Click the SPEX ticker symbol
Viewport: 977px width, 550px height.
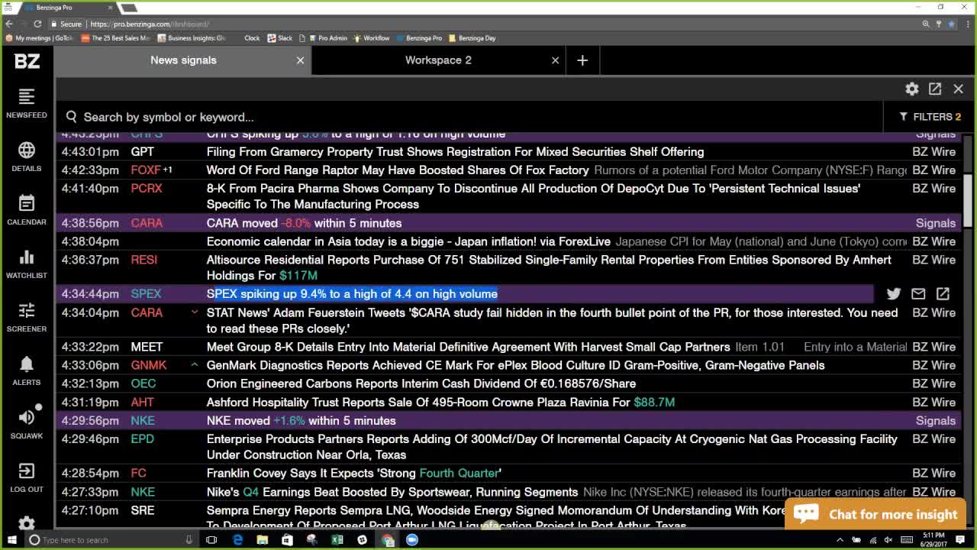pyautogui.click(x=146, y=293)
